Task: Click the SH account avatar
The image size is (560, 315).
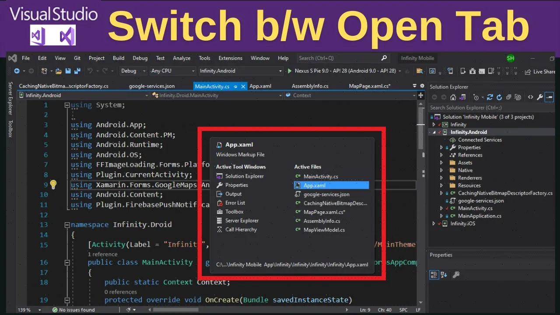Action: coord(510,58)
